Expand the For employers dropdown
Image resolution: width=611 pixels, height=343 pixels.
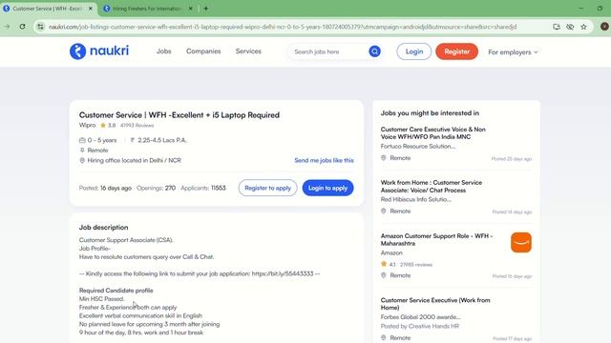click(x=513, y=51)
